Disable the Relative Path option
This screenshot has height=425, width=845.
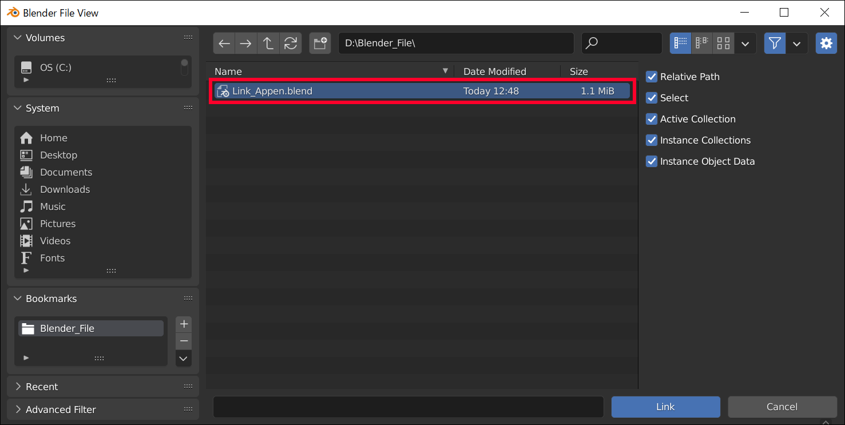652,77
